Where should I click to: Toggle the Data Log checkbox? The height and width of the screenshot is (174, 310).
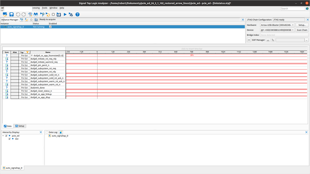(47, 132)
